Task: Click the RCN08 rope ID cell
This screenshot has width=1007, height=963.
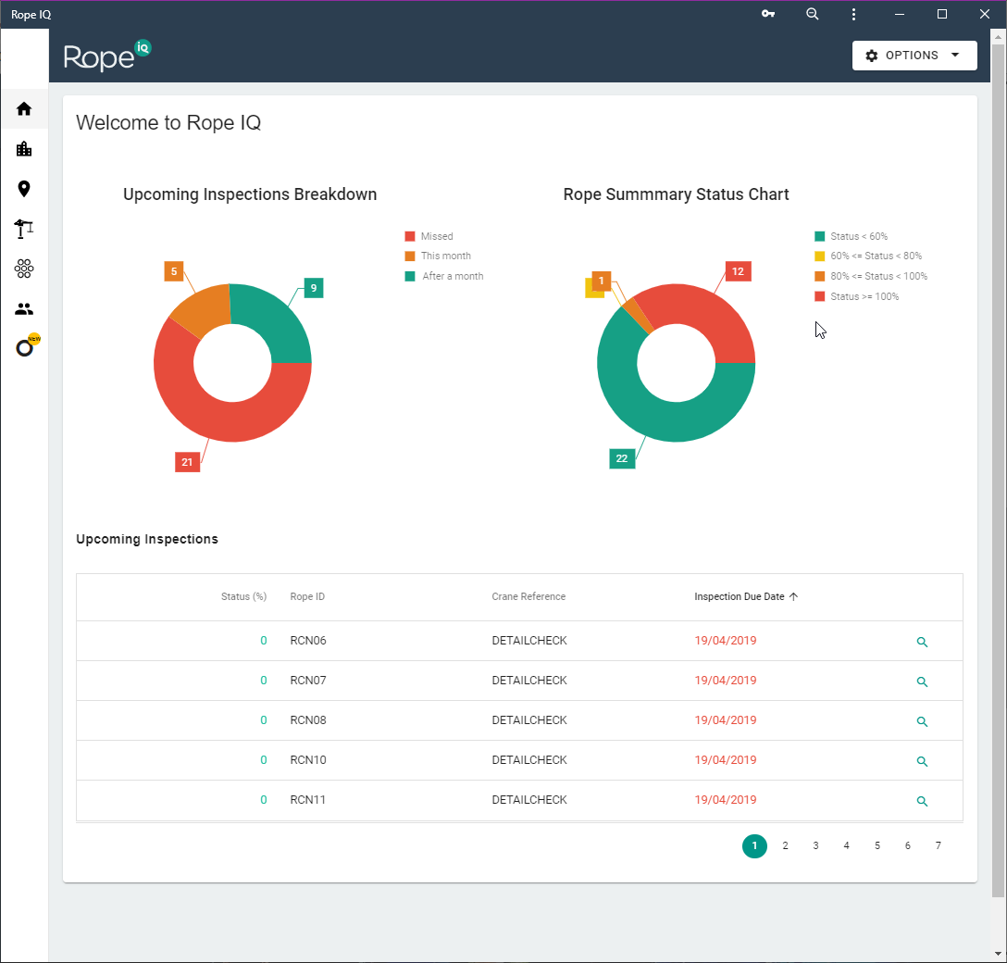Action: (x=308, y=720)
